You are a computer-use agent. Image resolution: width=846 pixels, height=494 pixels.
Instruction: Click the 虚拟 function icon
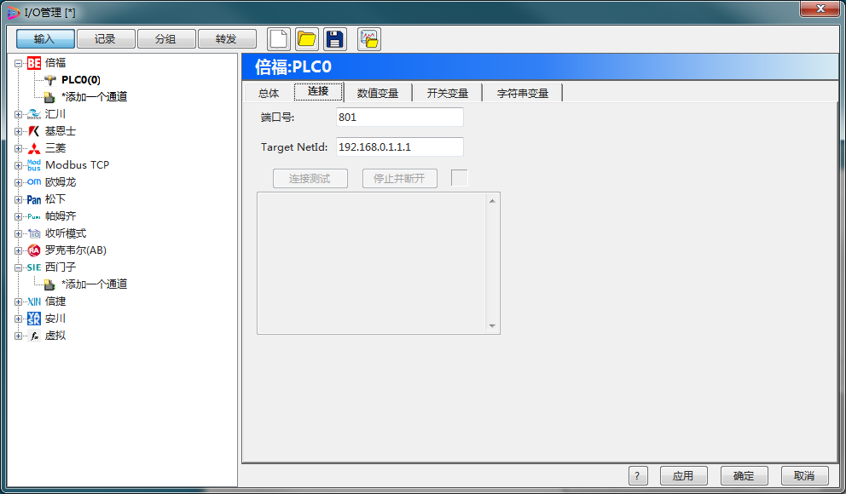(34, 336)
